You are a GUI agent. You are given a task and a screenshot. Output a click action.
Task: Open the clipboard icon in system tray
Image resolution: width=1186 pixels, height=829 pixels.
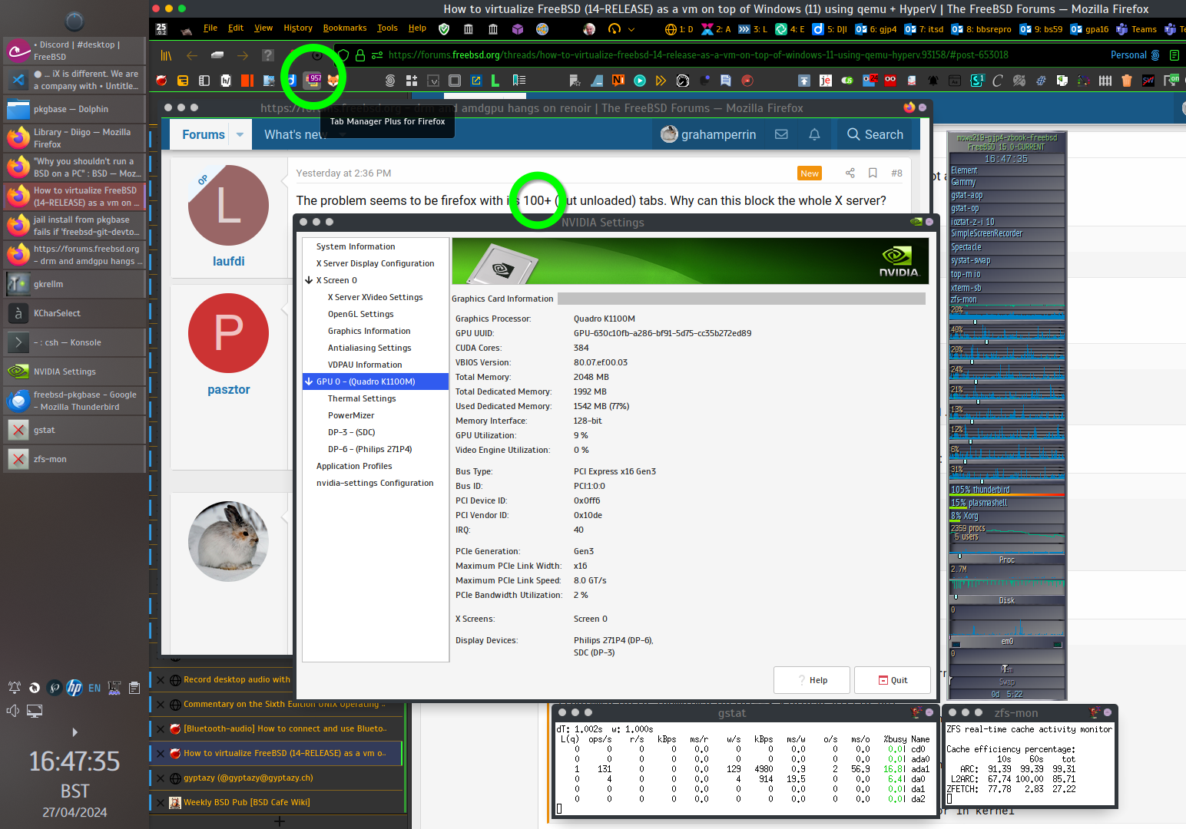coord(134,688)
